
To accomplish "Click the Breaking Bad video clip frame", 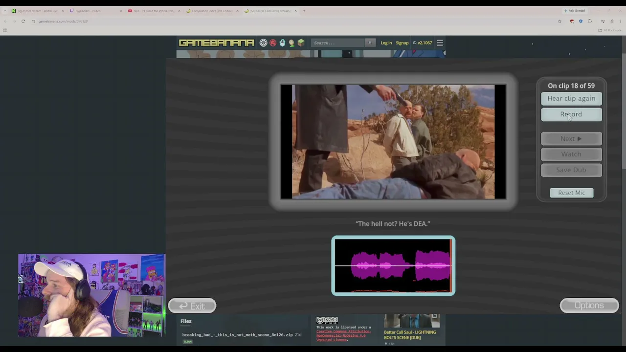I will pyautogui.click(x=393, y=142).
